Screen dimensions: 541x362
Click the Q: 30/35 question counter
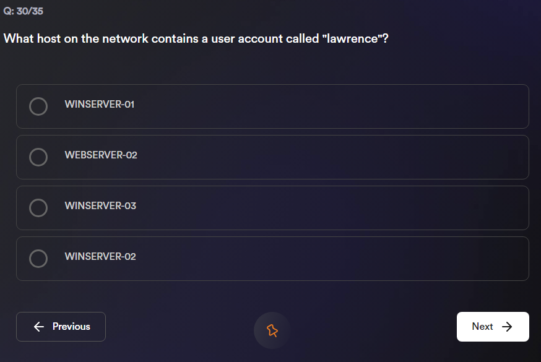24,11
